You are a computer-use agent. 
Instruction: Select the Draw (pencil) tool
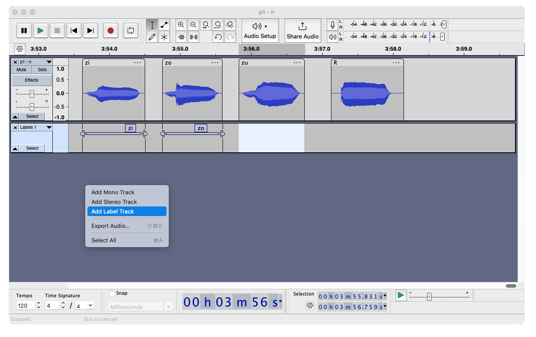click(x=152, y=37)
